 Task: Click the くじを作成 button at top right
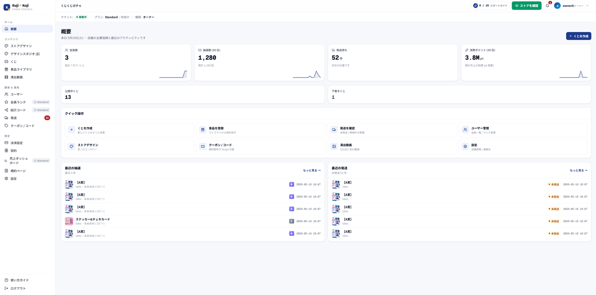579,36
